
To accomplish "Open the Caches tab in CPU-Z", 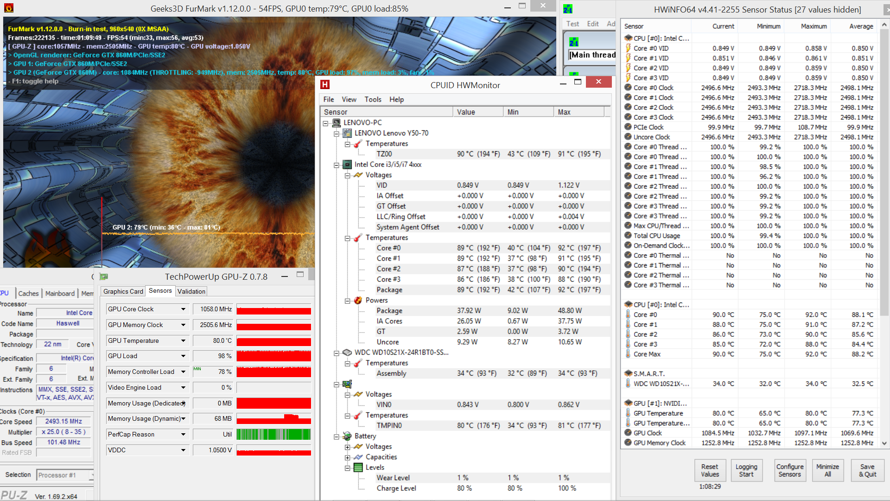I will 28,294.
